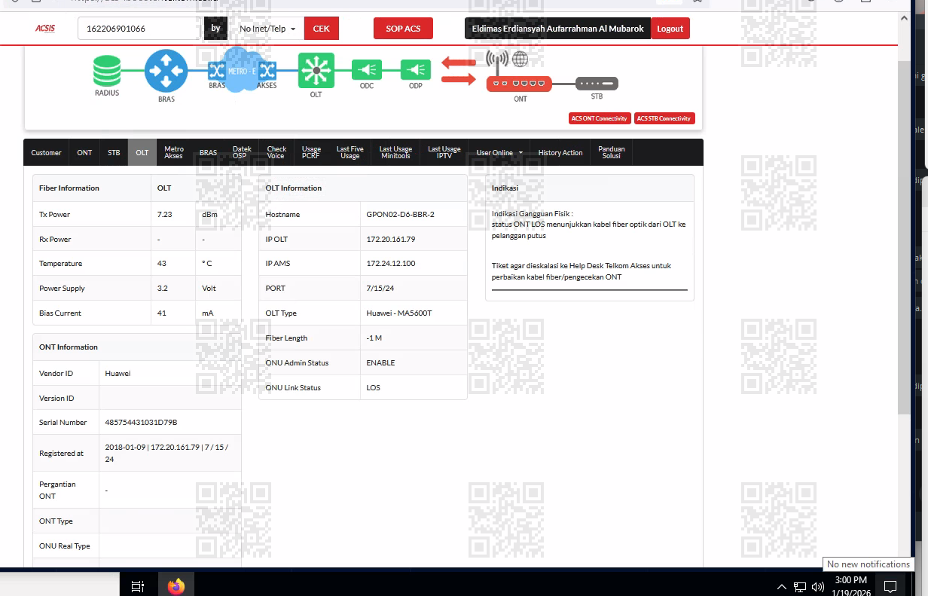Click the user name Eldimas Erdiansyah button
928x596 pixels.
(557, 29)
